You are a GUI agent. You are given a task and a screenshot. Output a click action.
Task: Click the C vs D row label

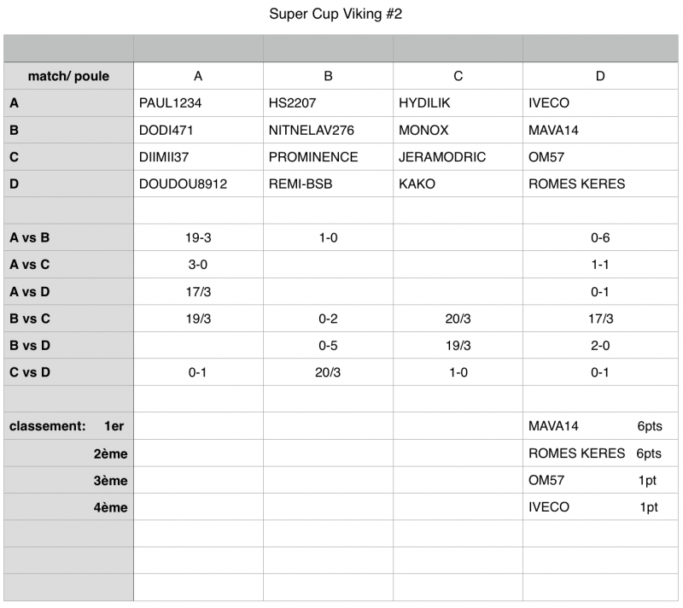click(69, 372)
